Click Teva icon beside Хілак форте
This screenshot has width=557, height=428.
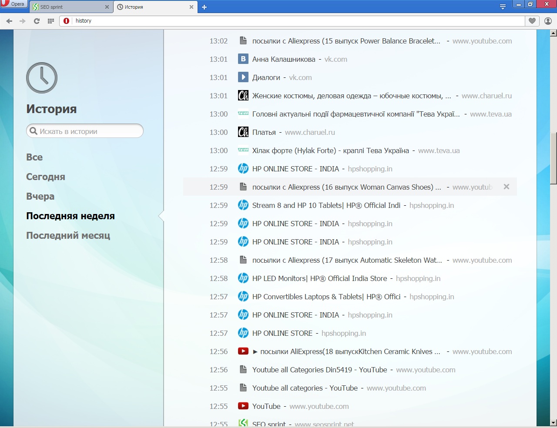click(243, 150)
